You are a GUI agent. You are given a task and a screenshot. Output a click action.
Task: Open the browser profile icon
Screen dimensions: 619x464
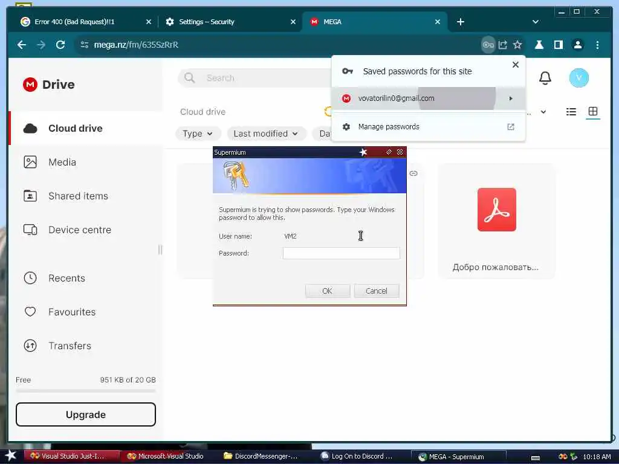577,45
